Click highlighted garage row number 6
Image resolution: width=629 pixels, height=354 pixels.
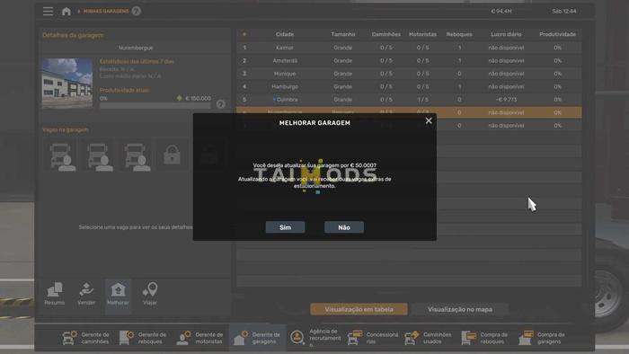pyautogui.click(x=409, y=112)
